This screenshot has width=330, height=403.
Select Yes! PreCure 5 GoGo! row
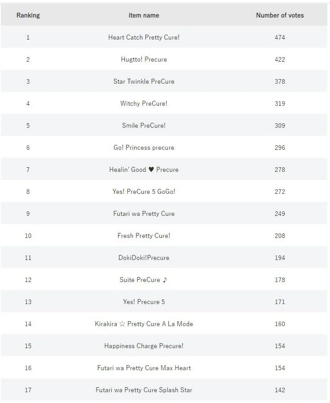164,192
